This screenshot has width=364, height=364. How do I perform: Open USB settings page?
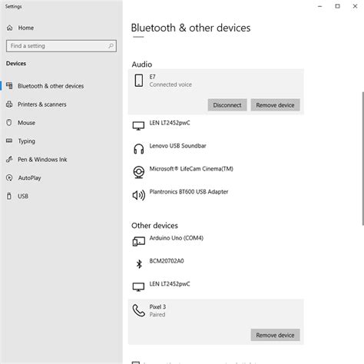click(x=23, y=197)
